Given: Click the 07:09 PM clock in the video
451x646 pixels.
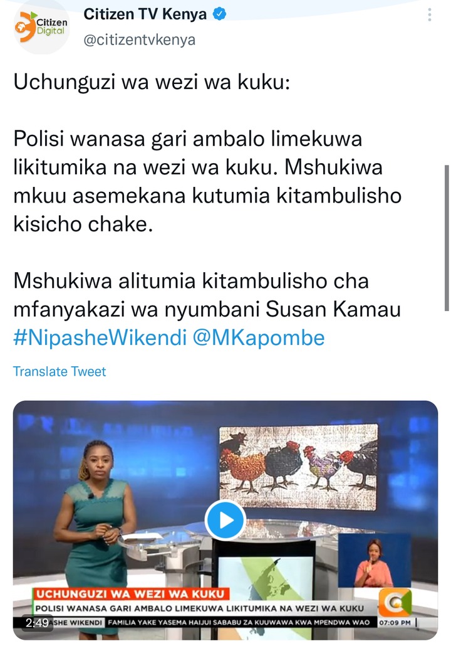Looking at the screenshot, I should pos(395,622).
